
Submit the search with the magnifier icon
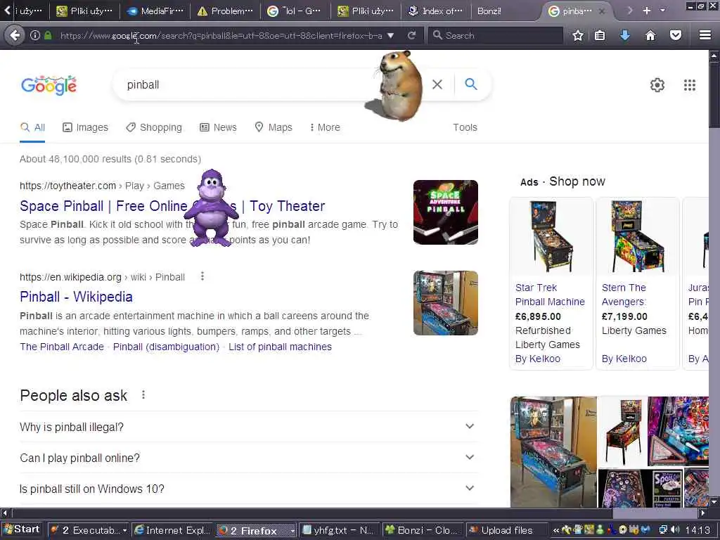(470, 84)
